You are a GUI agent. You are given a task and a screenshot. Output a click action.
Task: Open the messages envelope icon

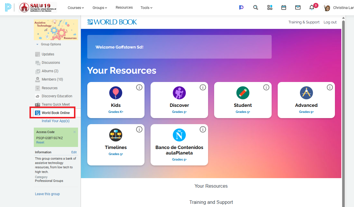point(298,8)
